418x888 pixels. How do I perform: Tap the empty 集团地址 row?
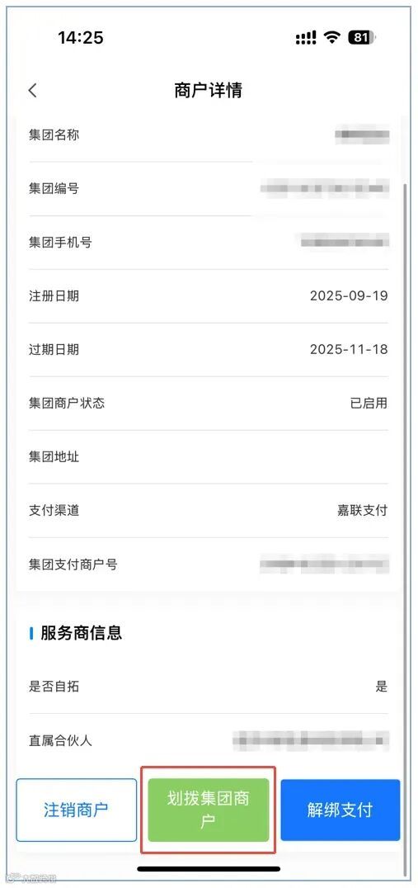(209, 457)
